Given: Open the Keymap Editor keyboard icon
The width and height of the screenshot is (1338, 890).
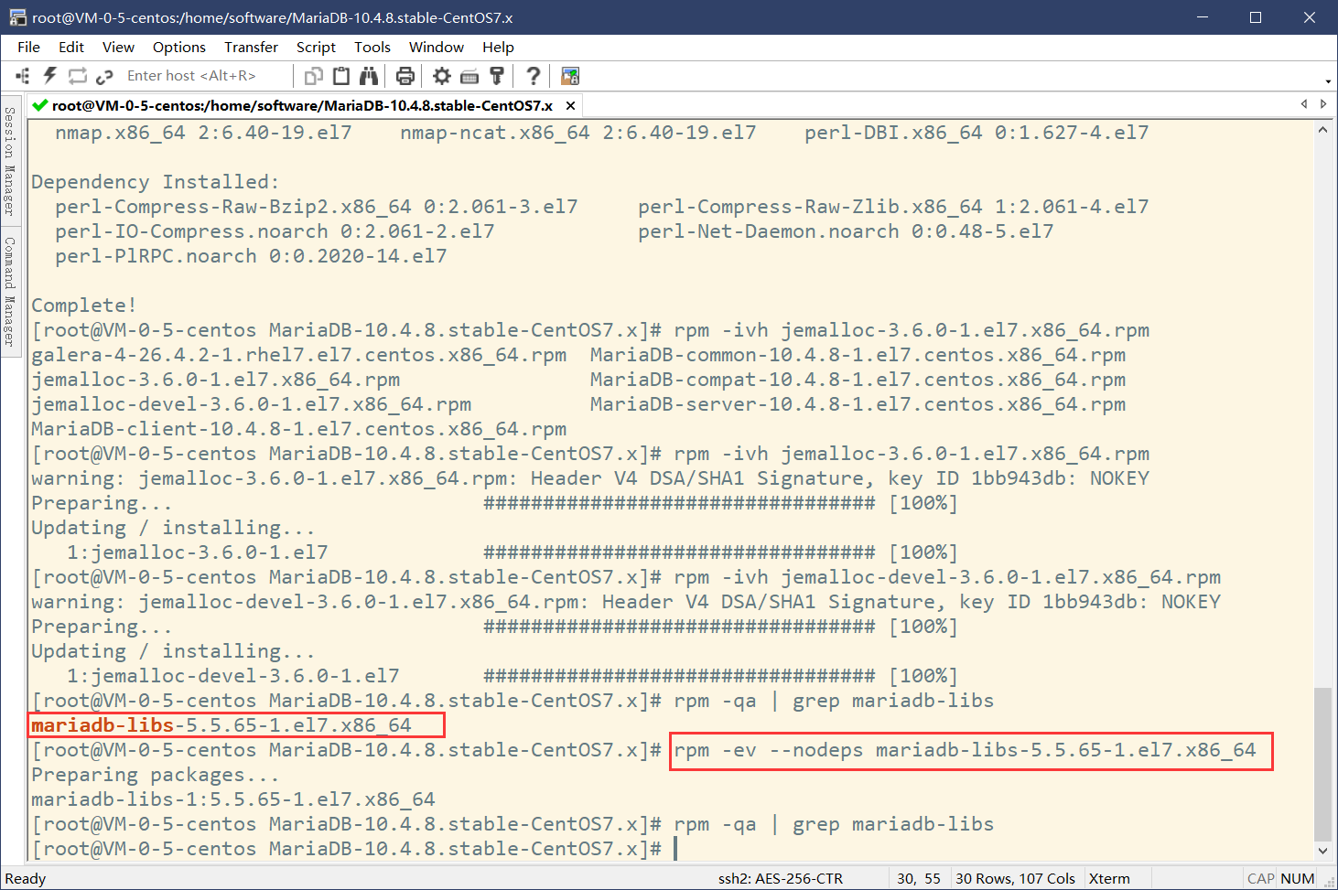Looking at the screenshot, I should (x=469, y=76).
